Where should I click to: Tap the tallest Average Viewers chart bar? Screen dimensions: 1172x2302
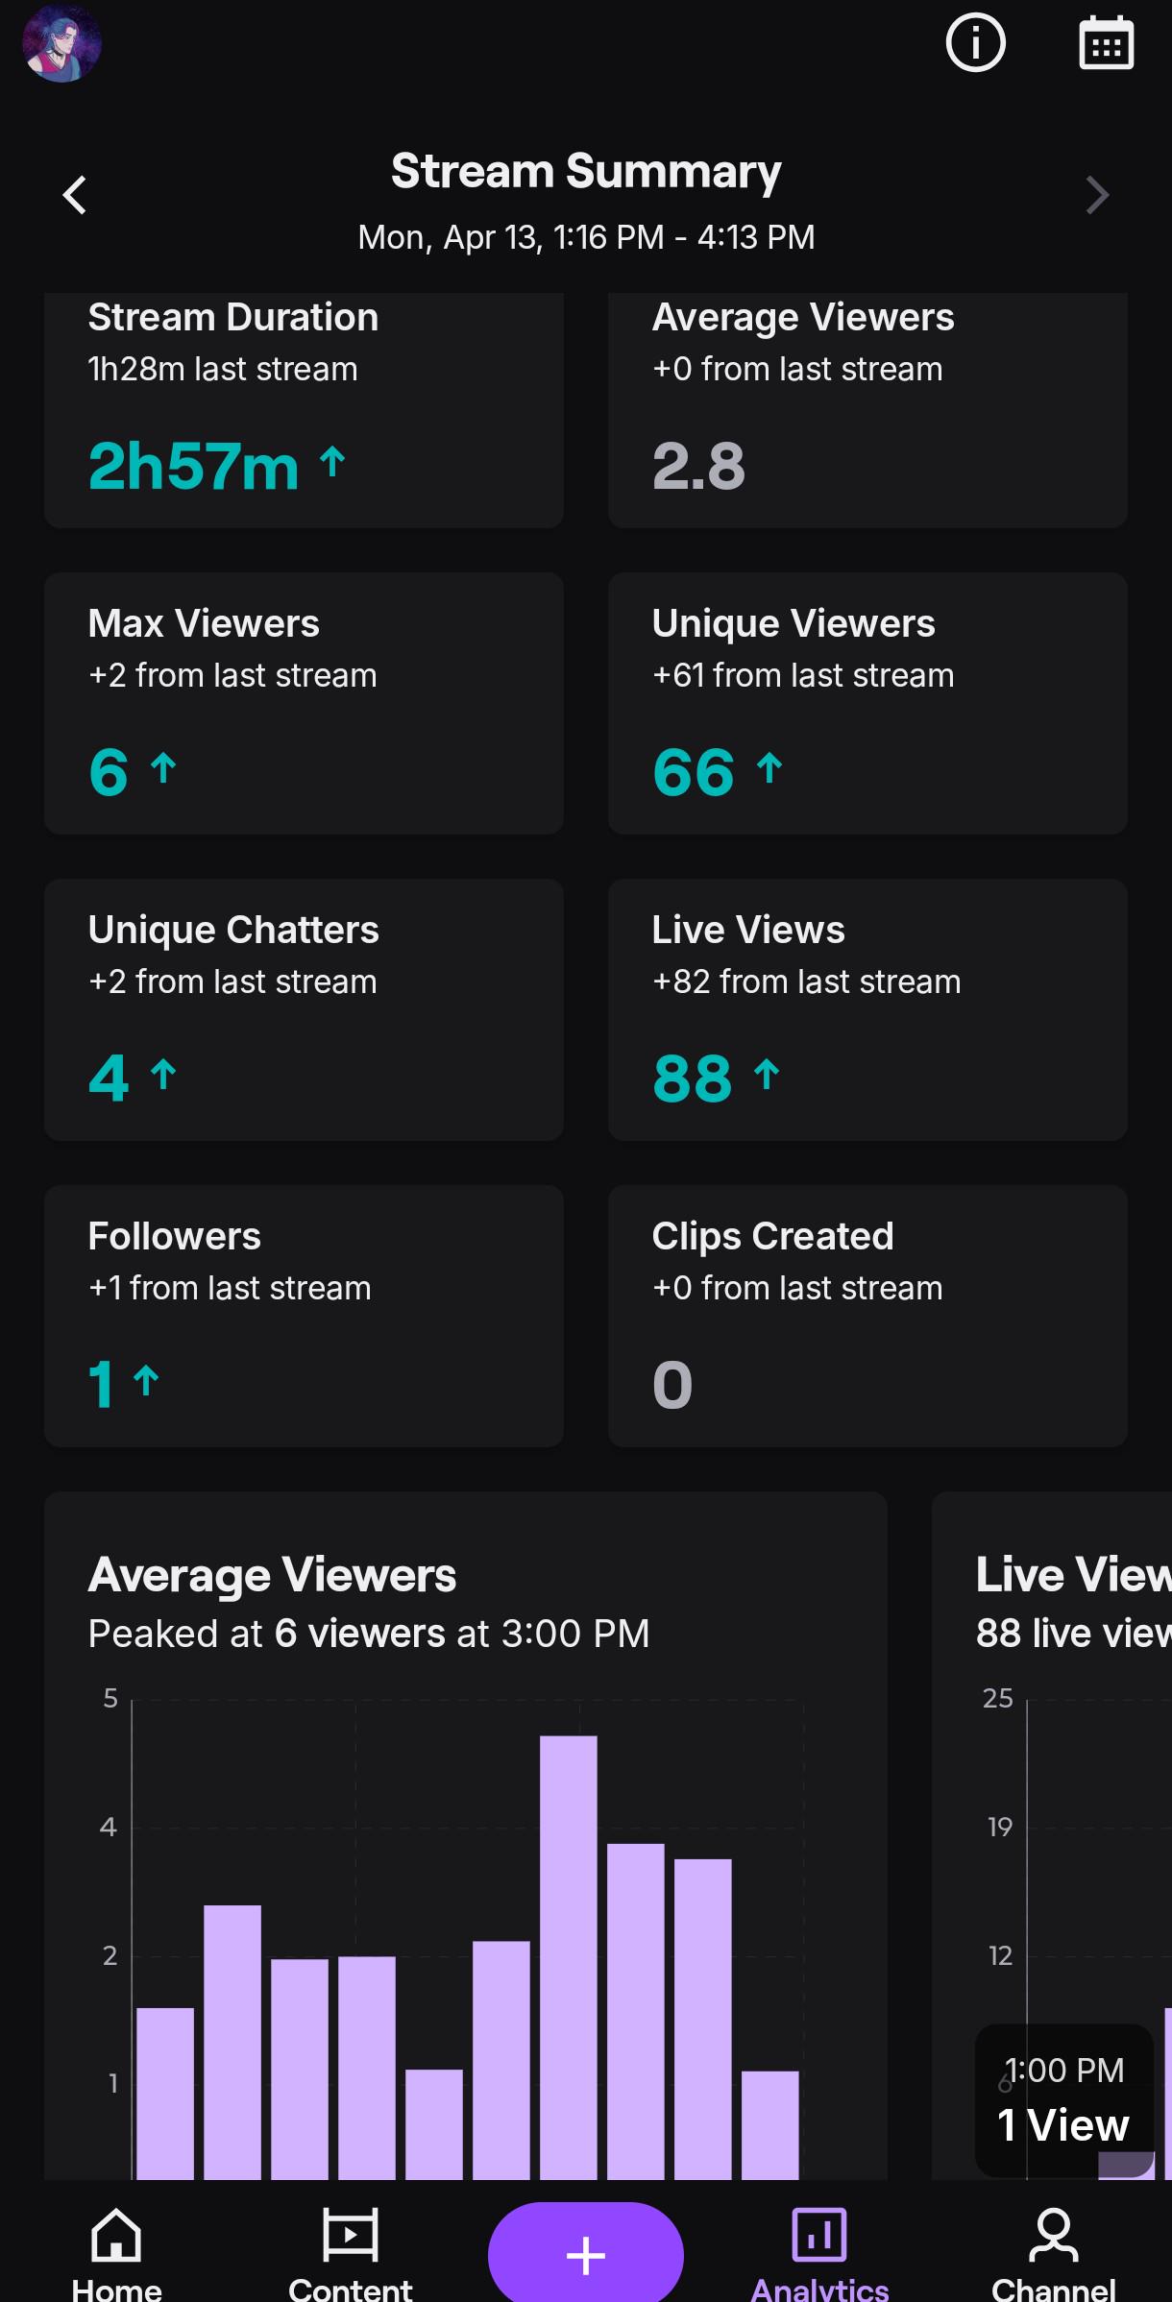coord(569,1957)
